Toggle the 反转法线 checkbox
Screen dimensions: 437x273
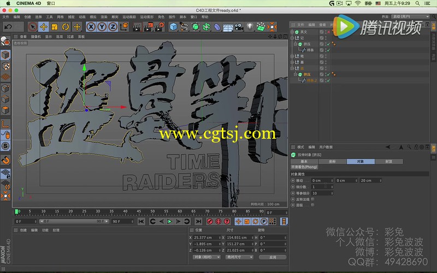(312, 199)
